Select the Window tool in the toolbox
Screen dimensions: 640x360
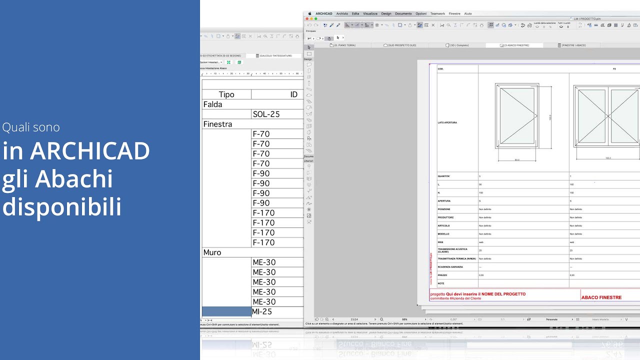(309, 77)
